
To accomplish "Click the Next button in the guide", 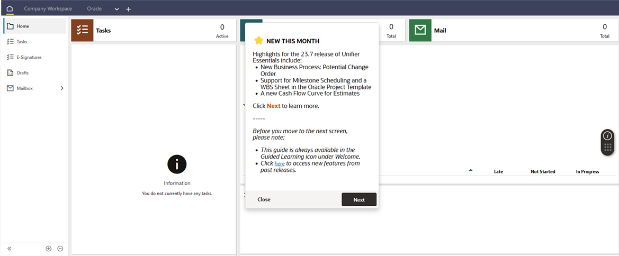I will 359,199.
